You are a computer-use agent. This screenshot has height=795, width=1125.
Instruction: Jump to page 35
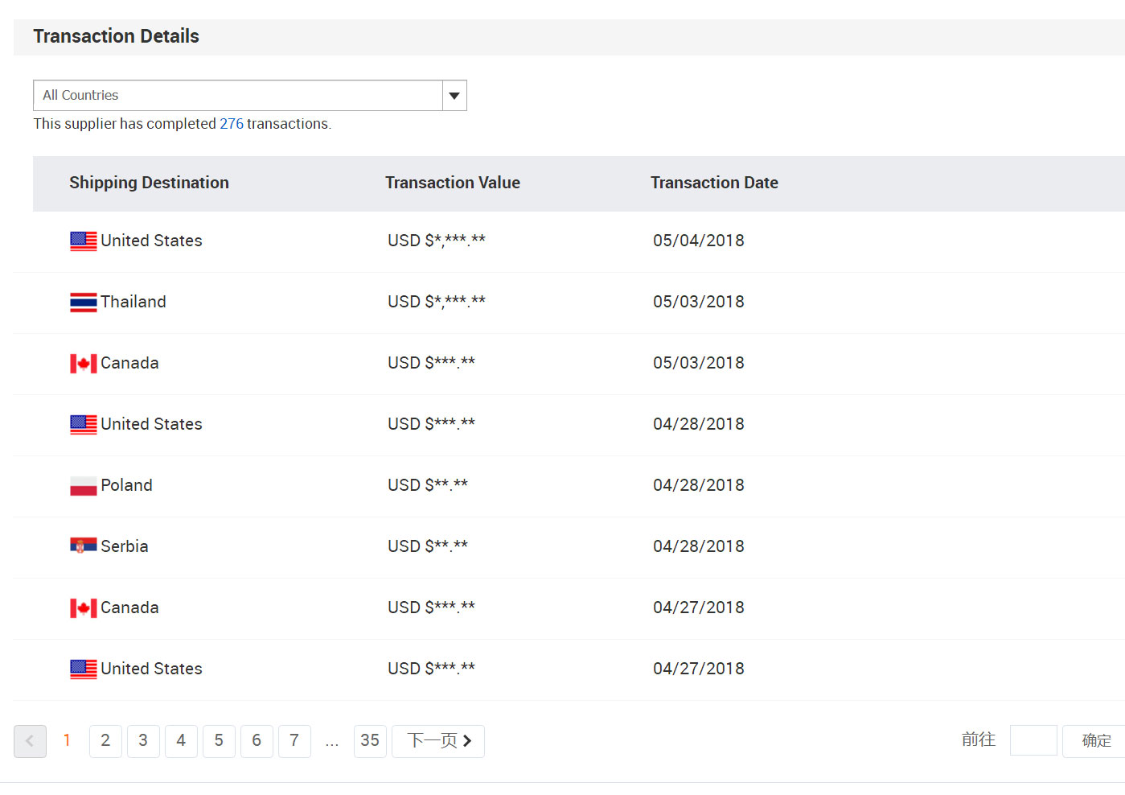coord(370,741)
